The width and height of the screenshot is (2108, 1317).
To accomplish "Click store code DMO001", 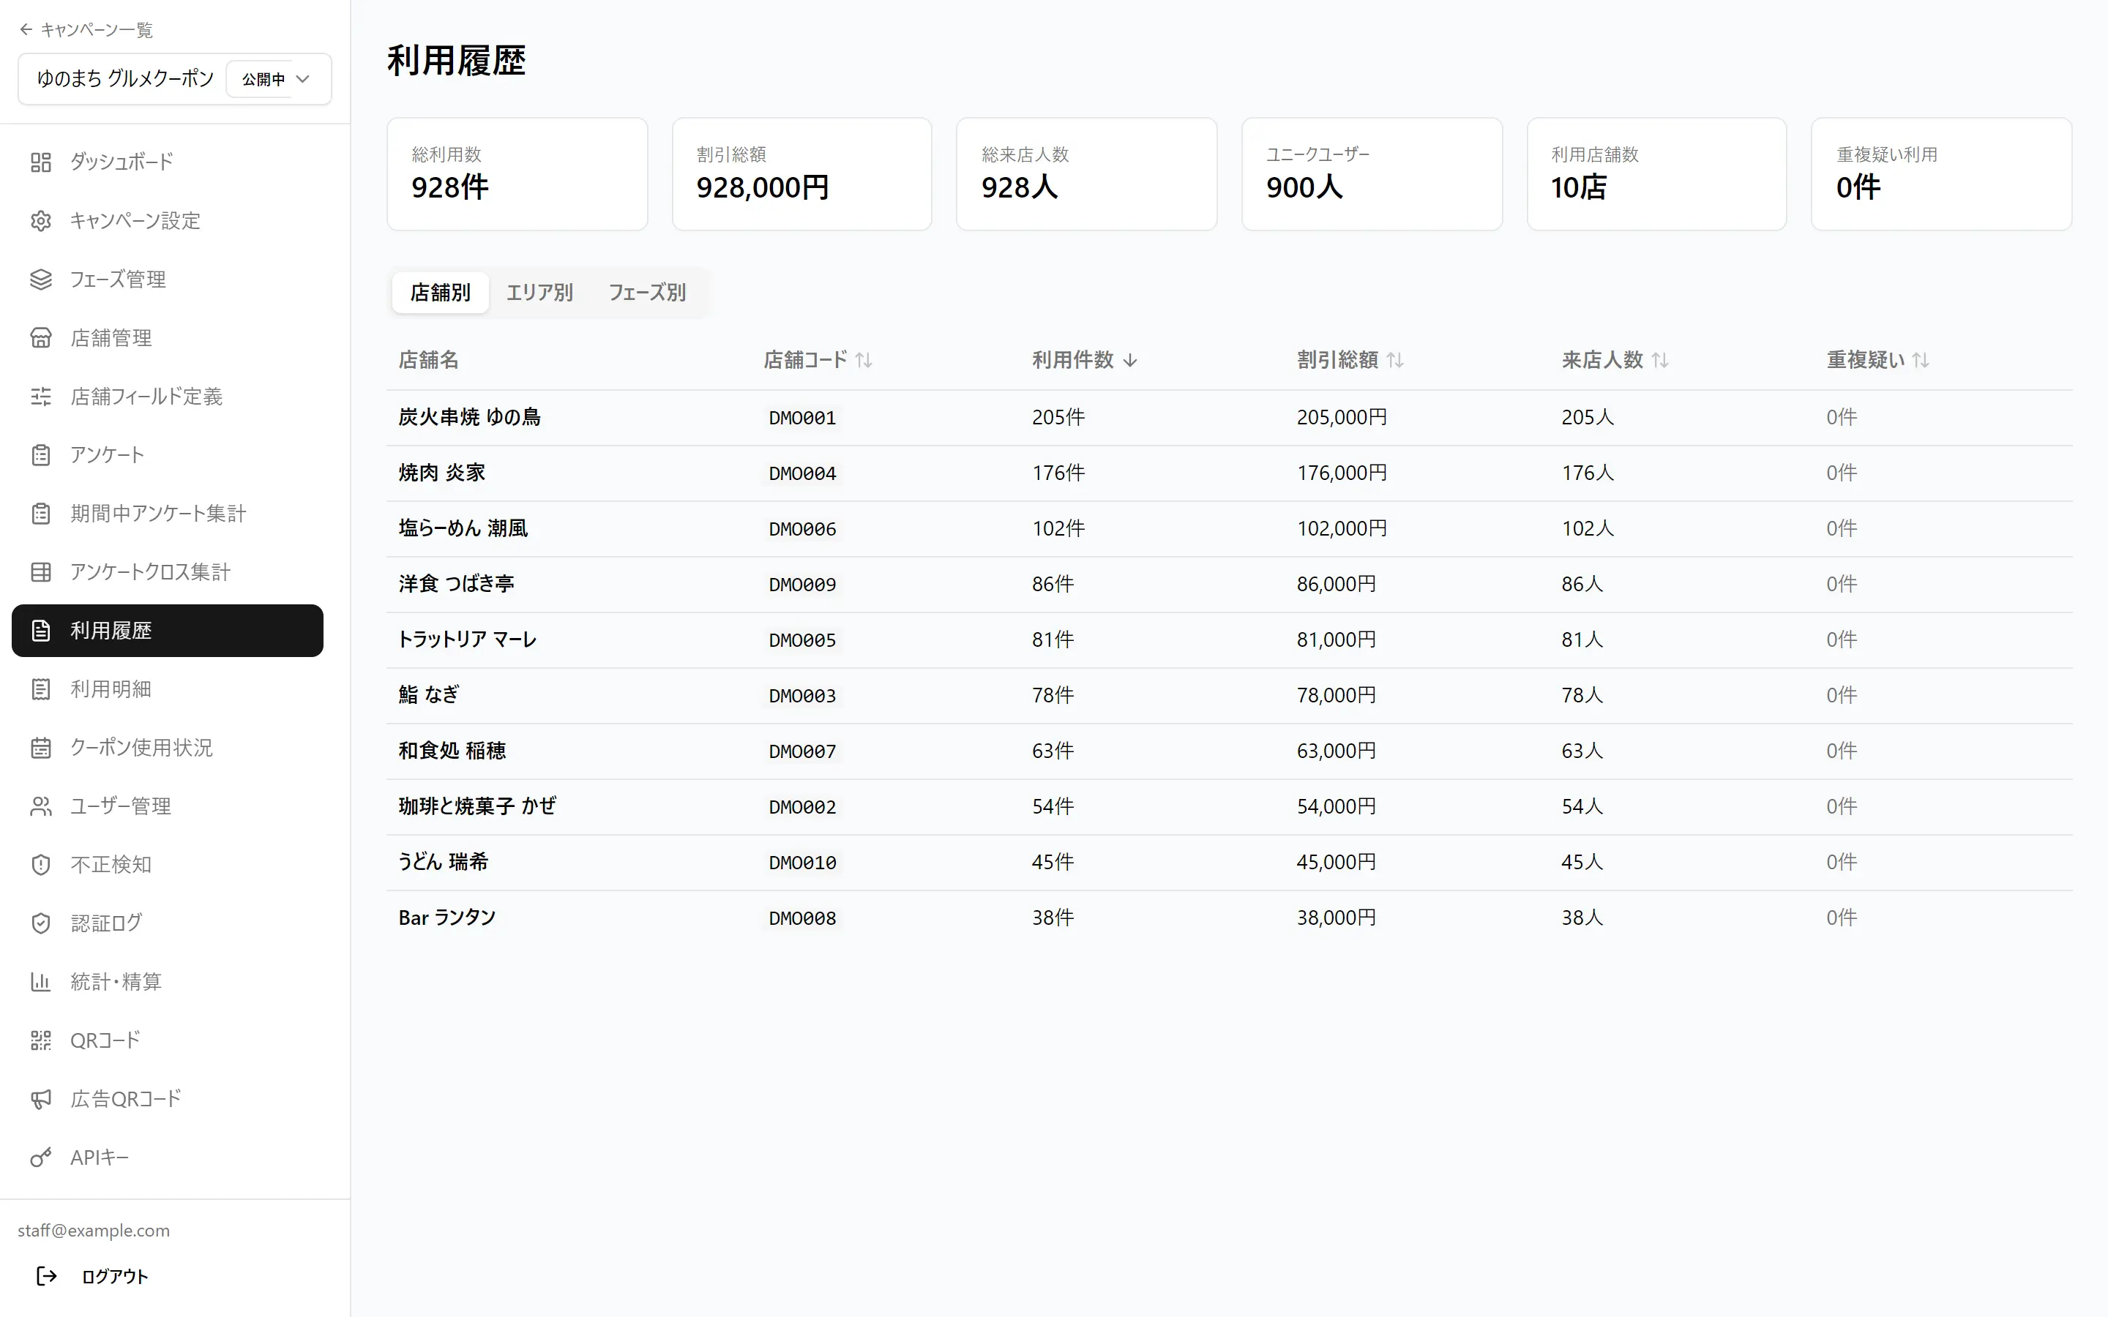I will tap(802, 418).
